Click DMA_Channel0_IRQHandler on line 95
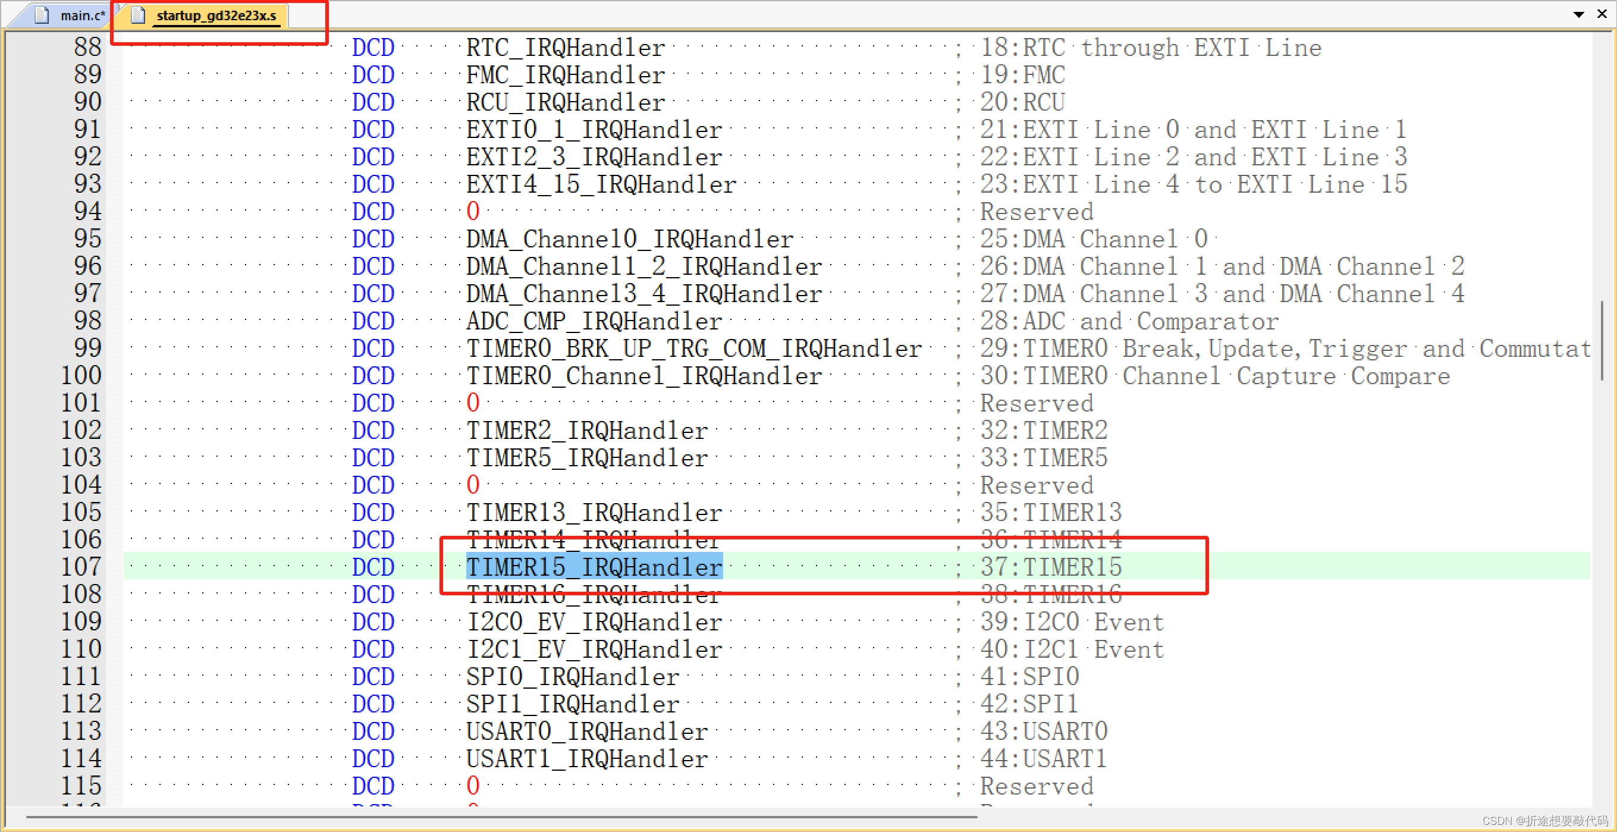The width and height of the screenshot is (1617, 832). [x=629, y=238]
